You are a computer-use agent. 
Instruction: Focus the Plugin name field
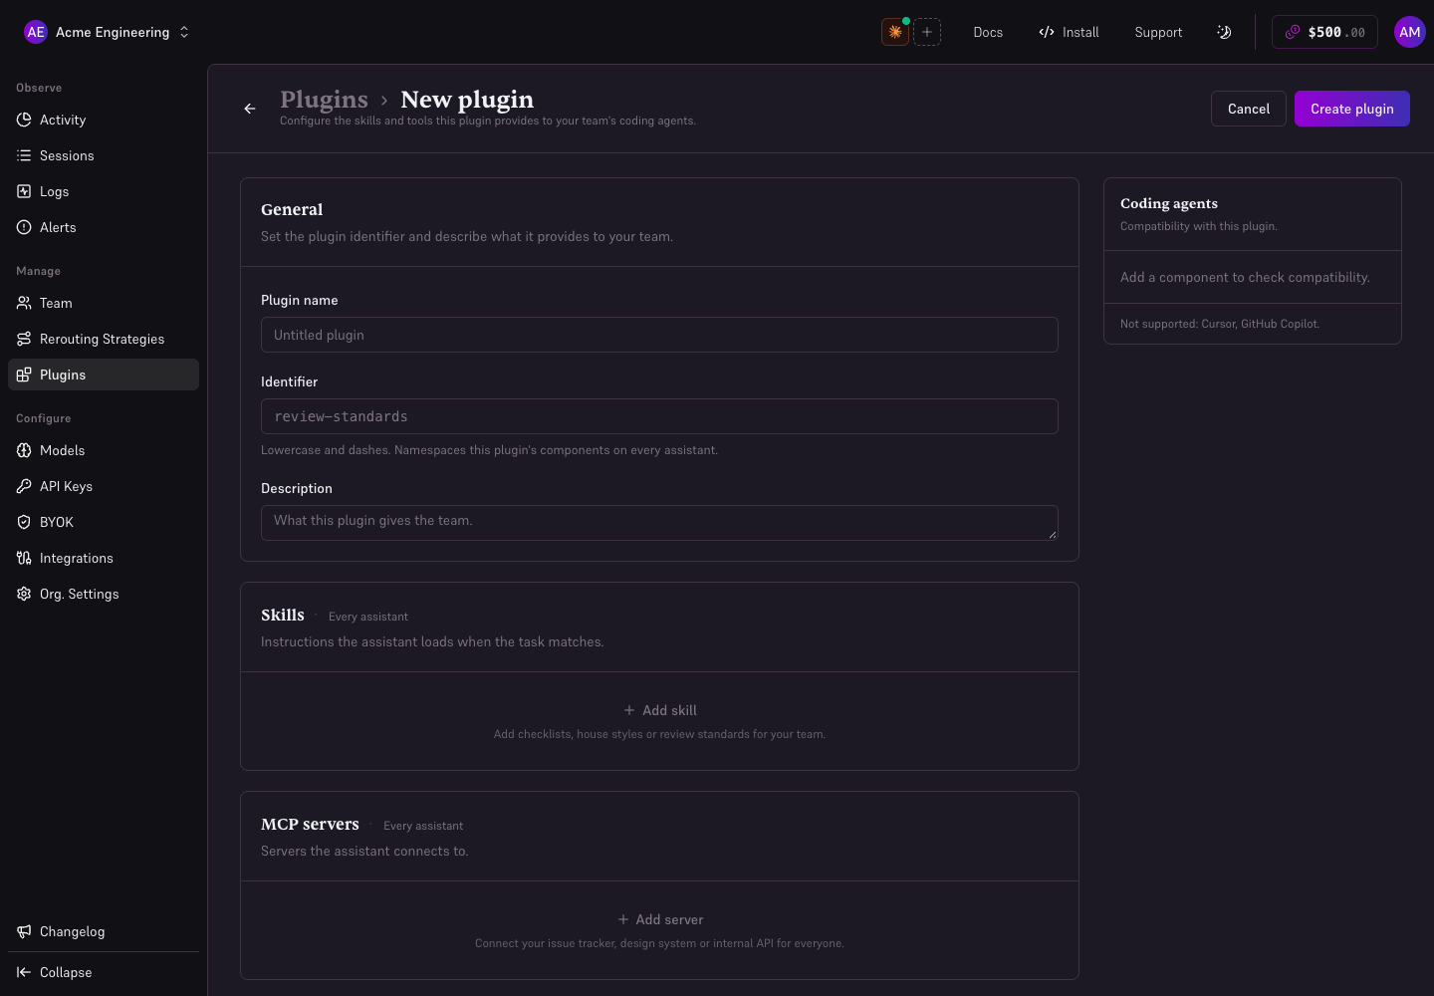[659, 335]
